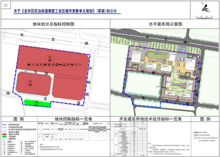Image resolution: width=220 pixels, height=157 pixels.
Task: Click cyan swatch in right legend
Action: point(196,138)
